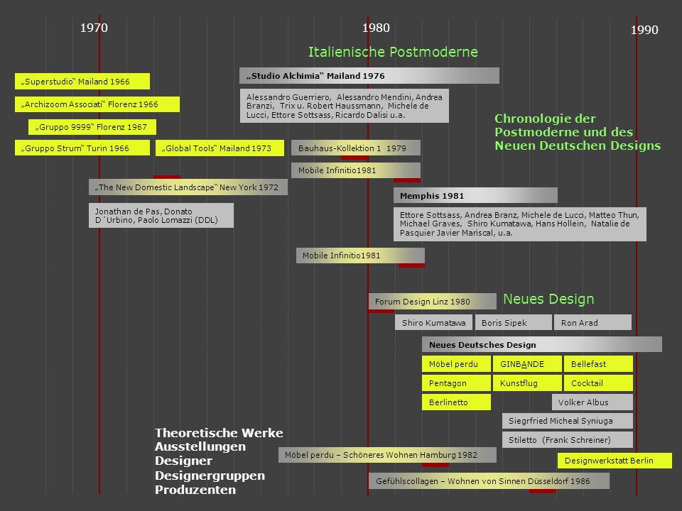The image size is (682, 511).
Task: Click the "Global Tools" Mailand 1973 box
Action: click(x=220, y=148)
